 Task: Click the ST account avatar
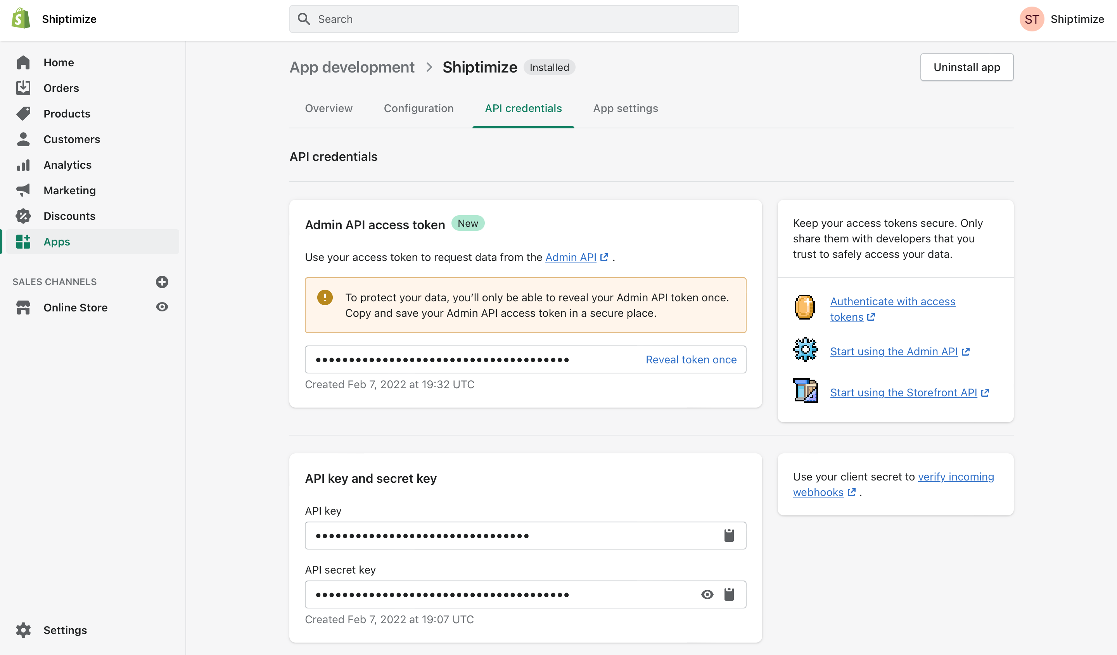coord(1032,19)
